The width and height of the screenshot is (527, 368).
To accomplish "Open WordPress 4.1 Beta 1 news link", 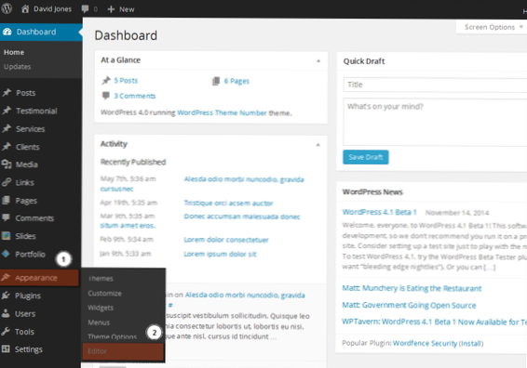I will click(380, 212).
